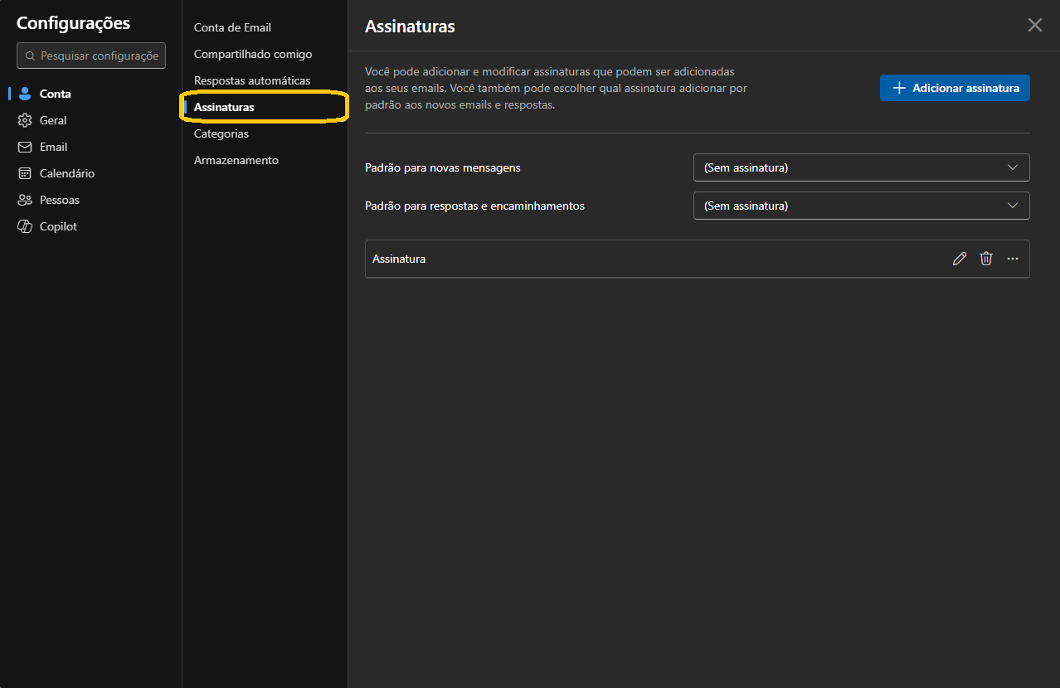The height and width of the screenshot is (688, 1060).
Task: Select the Pessoas people icon
Action: tap(25, 200)
